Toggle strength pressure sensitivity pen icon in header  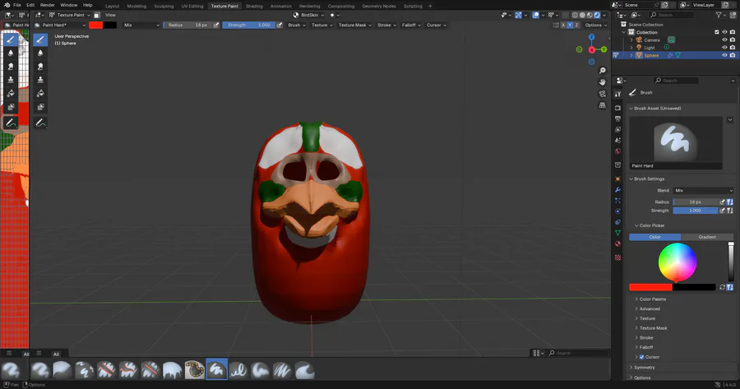(280, 25)
